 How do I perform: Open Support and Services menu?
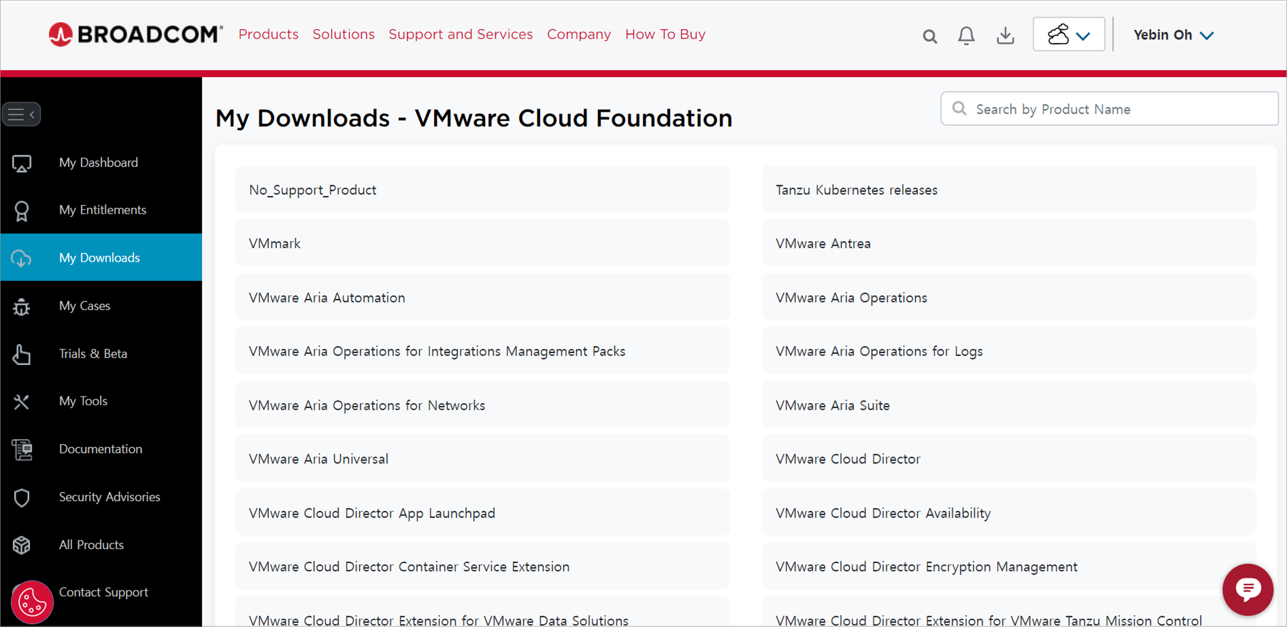(x=460, y=34)
